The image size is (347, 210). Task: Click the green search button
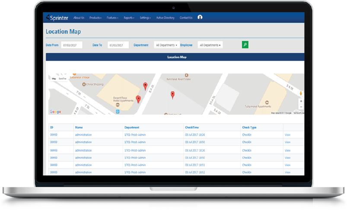point(245,45)
